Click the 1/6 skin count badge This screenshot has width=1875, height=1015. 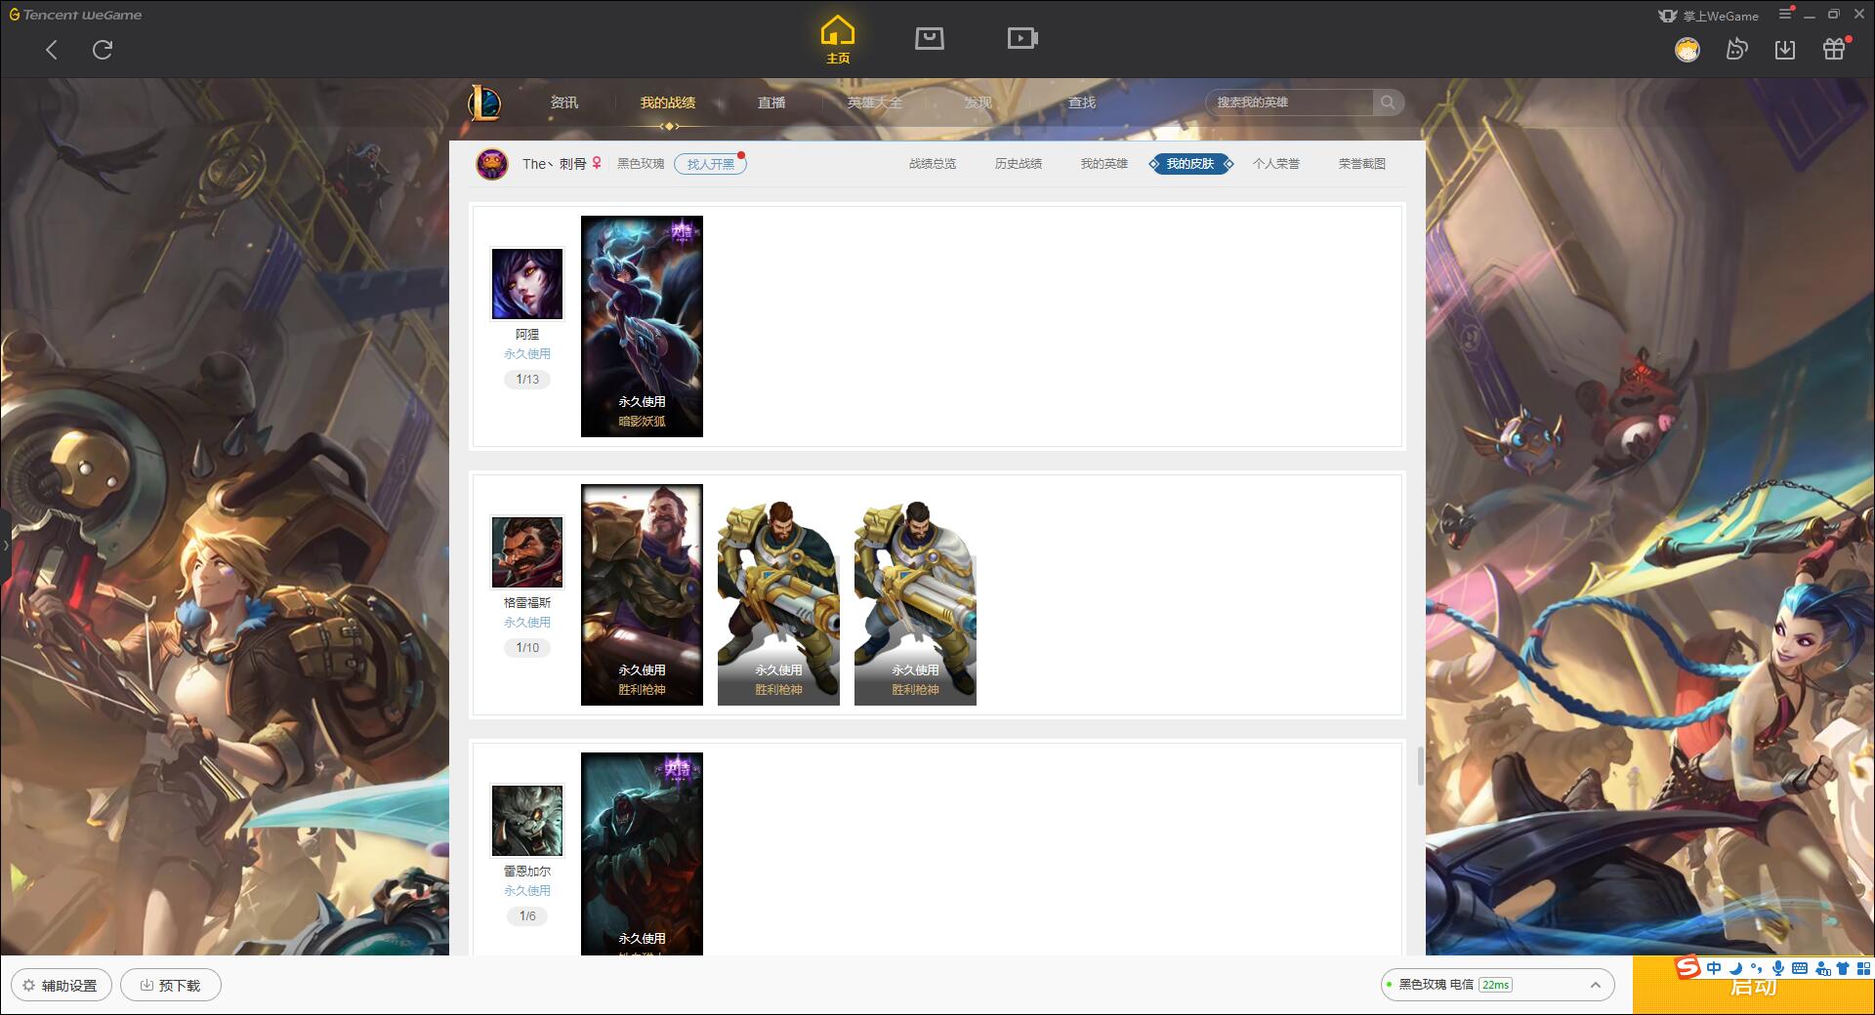coord(527,916)
